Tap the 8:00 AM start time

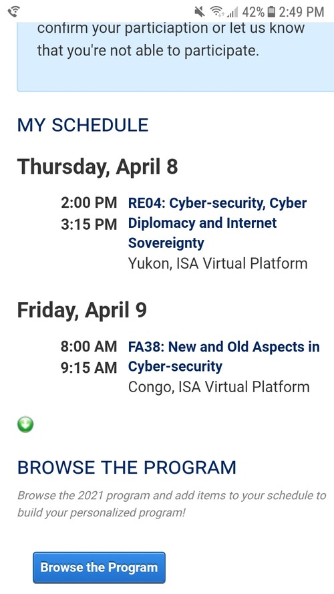(89, 346)
